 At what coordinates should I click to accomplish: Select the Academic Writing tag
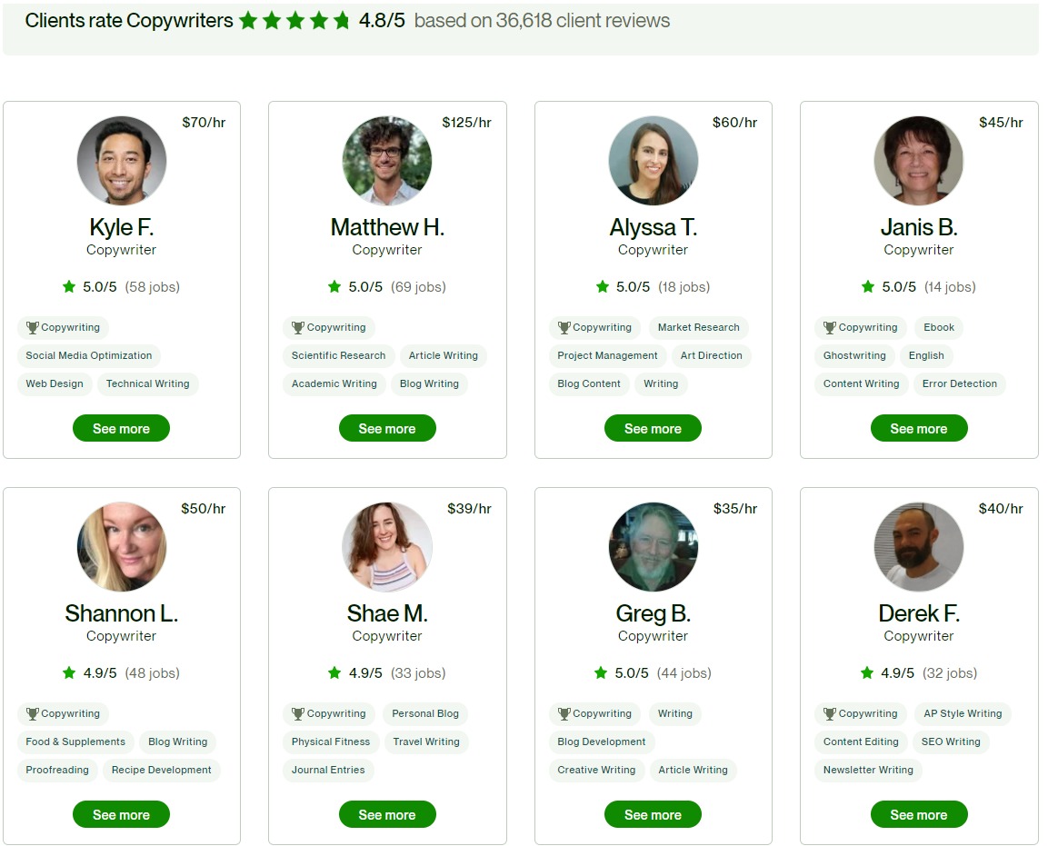pyautogui.click(x=334, y=383)
